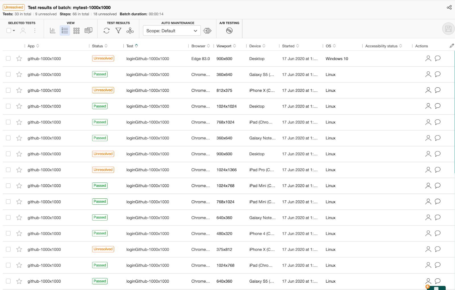Edit table columns with pencil icon
This screenshot has height=290, width=455.
pos(452,46)
